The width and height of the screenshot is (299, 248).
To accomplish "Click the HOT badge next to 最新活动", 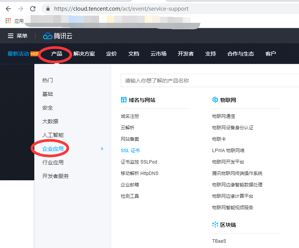I will pyautogui.click(x=35, y=54).
